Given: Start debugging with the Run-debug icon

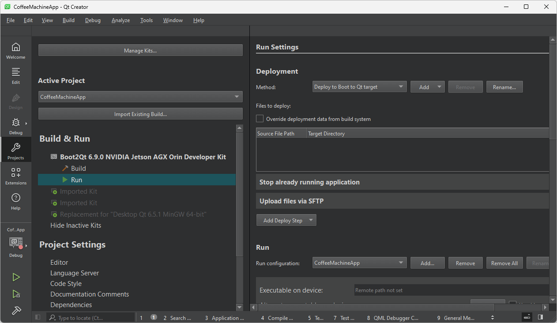Looking at the screenshot, I should click(x=16, y=294).
